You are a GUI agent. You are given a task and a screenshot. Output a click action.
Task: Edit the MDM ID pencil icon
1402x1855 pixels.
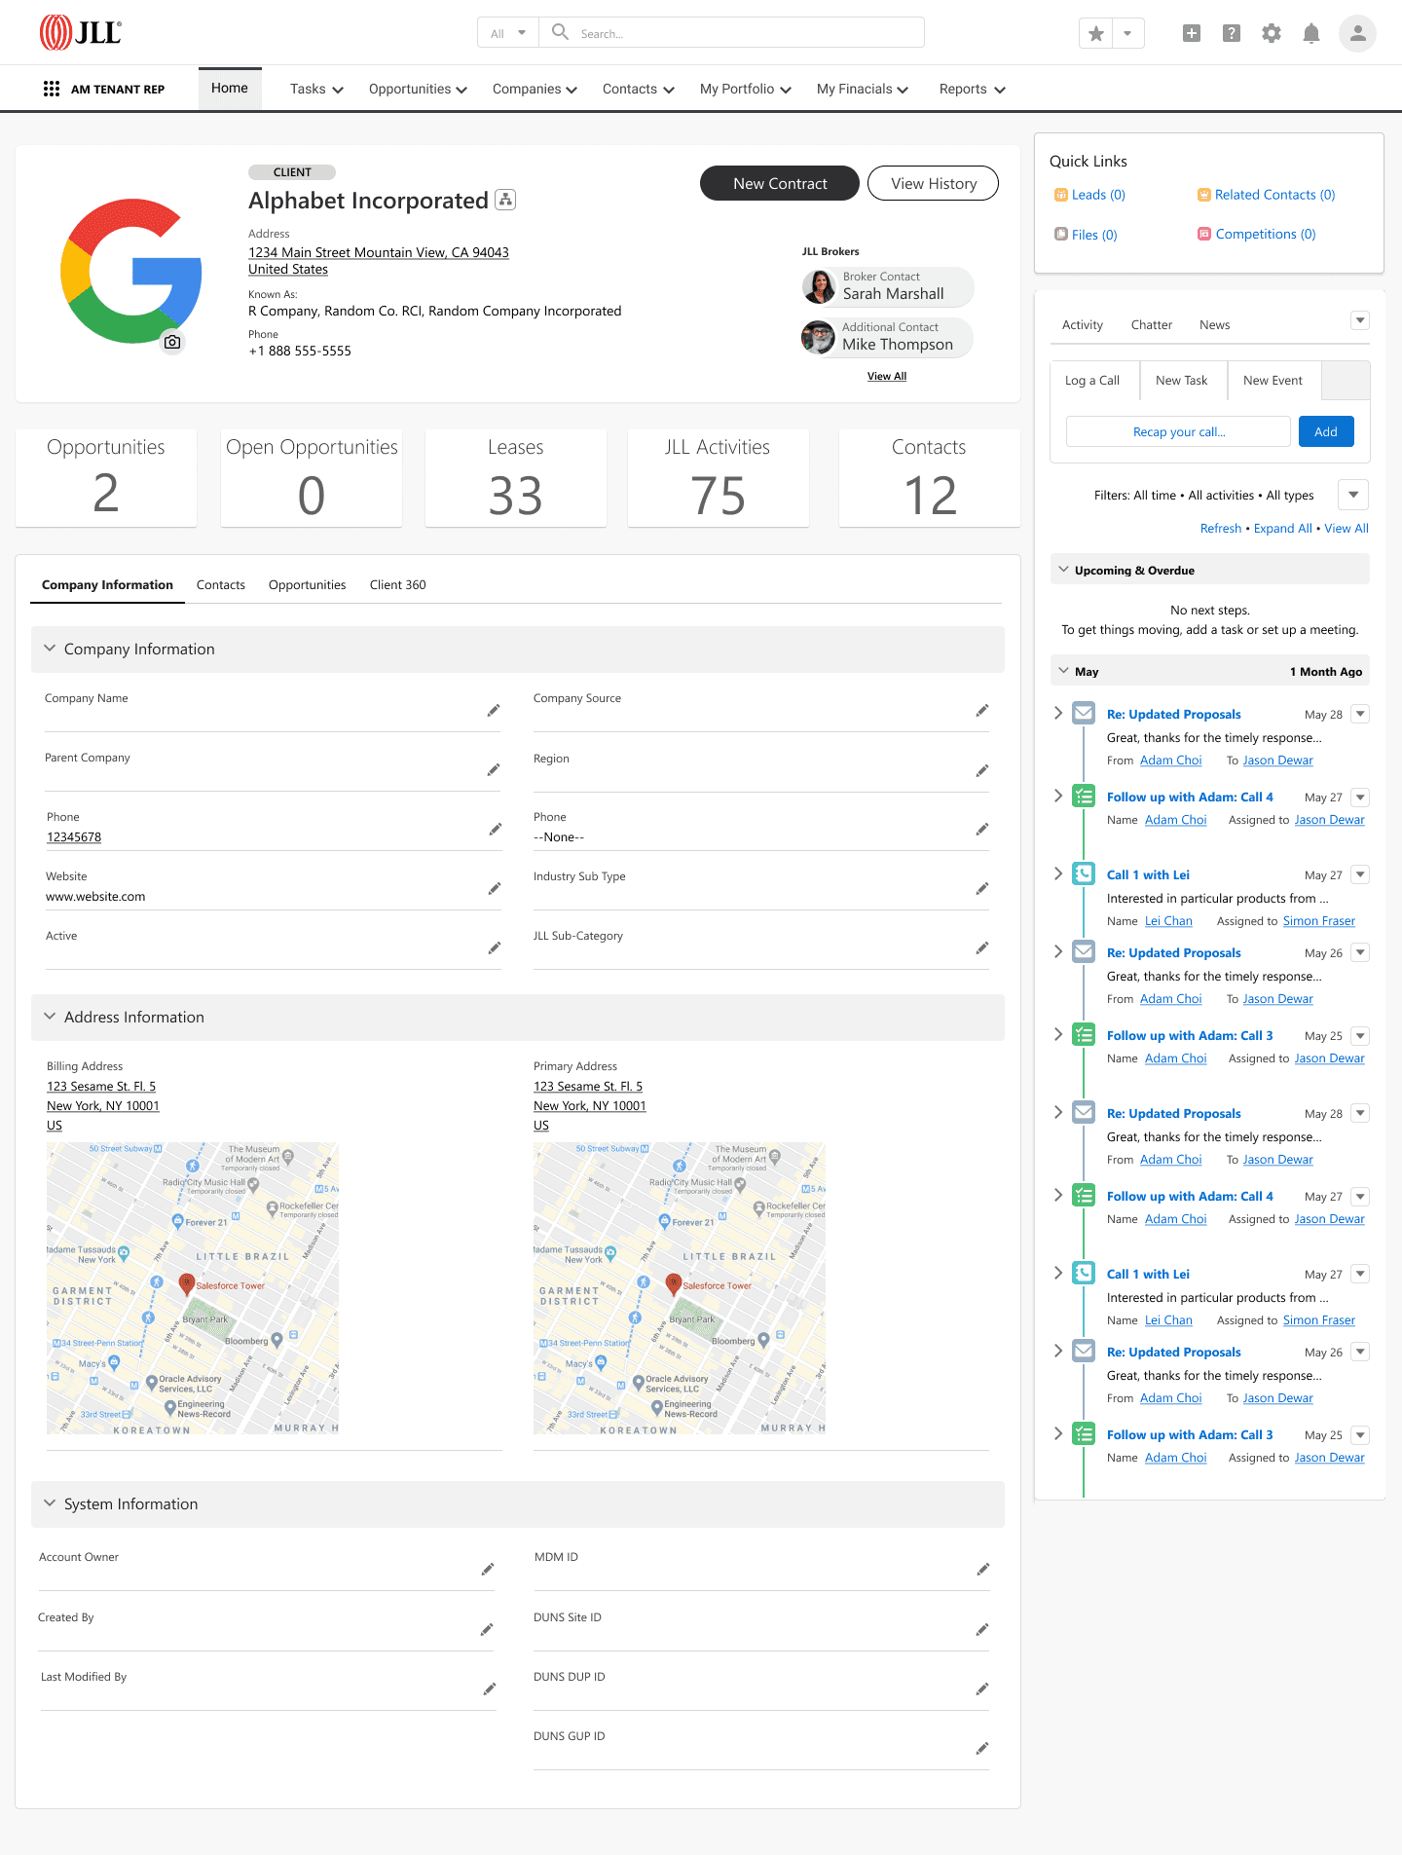click(983, 1570)
